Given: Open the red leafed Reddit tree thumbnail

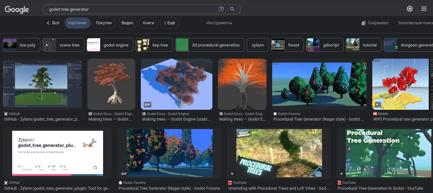Looking at the screenshot, I should pos(402,84).
